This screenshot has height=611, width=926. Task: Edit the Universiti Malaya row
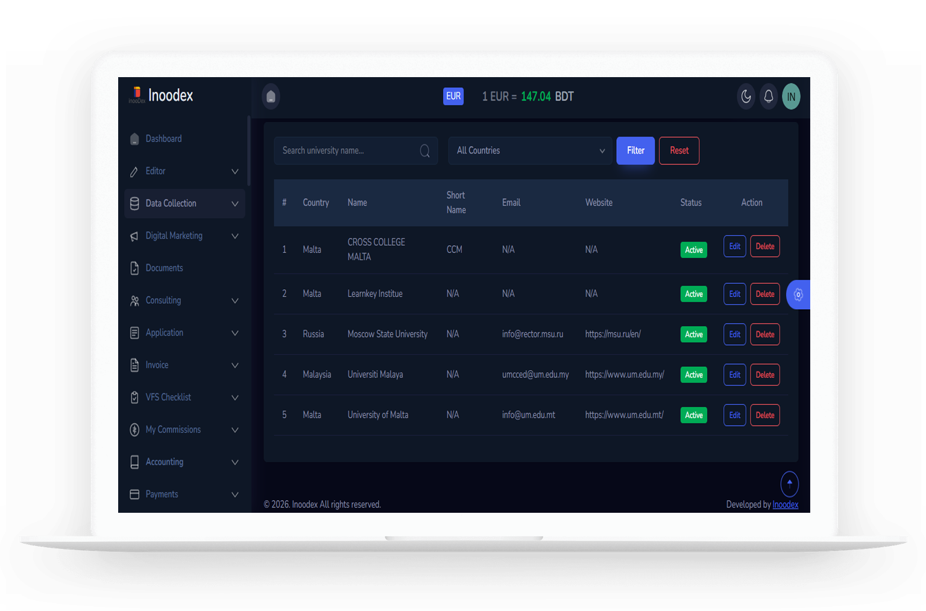735,375
